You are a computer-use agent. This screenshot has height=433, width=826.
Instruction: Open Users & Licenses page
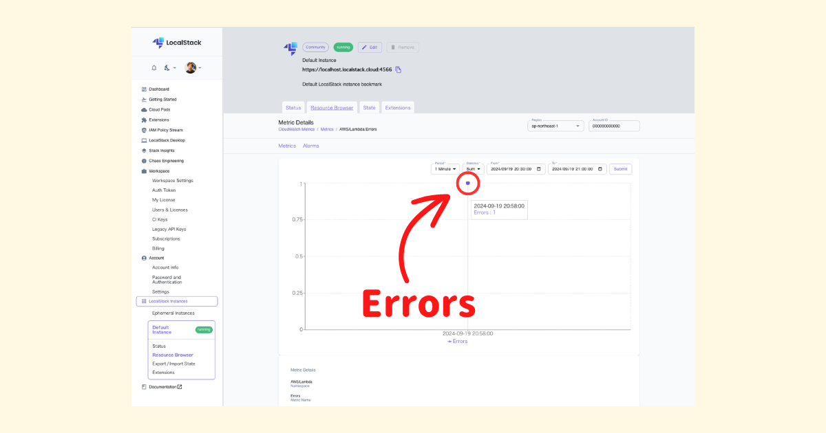[x=170, y=210]
